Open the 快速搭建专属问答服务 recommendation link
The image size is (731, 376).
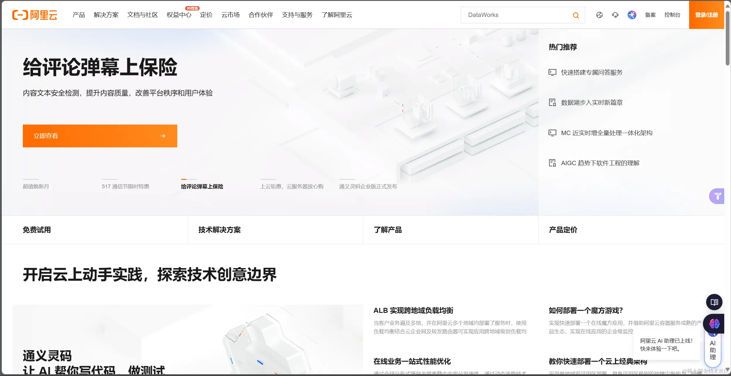(x=592, y=72)
